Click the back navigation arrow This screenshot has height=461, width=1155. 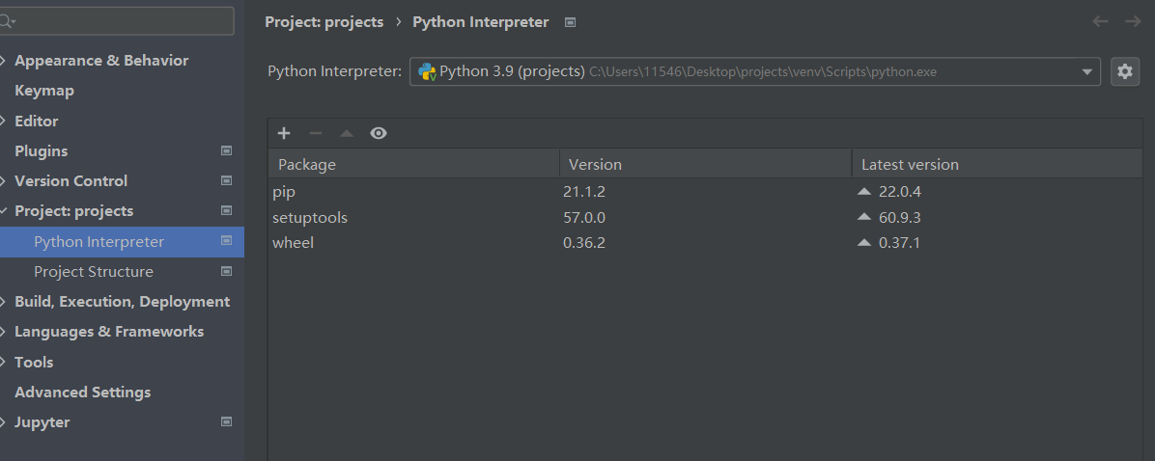1100,21
